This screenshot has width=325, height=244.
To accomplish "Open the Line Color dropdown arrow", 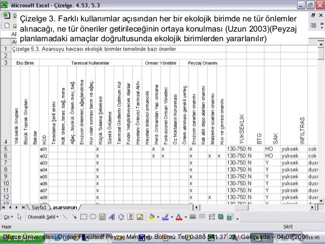I will tap(172, 218).
